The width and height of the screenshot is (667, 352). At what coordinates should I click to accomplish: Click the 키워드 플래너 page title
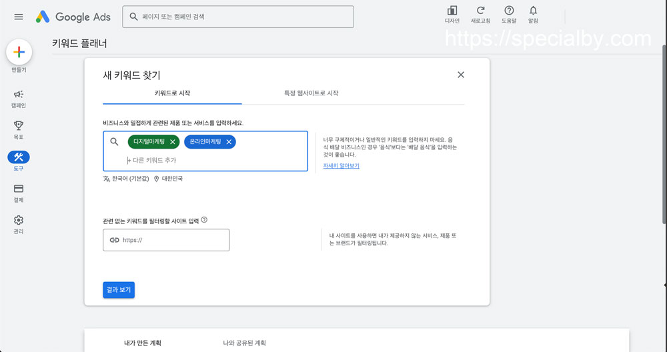coord(79,43)
